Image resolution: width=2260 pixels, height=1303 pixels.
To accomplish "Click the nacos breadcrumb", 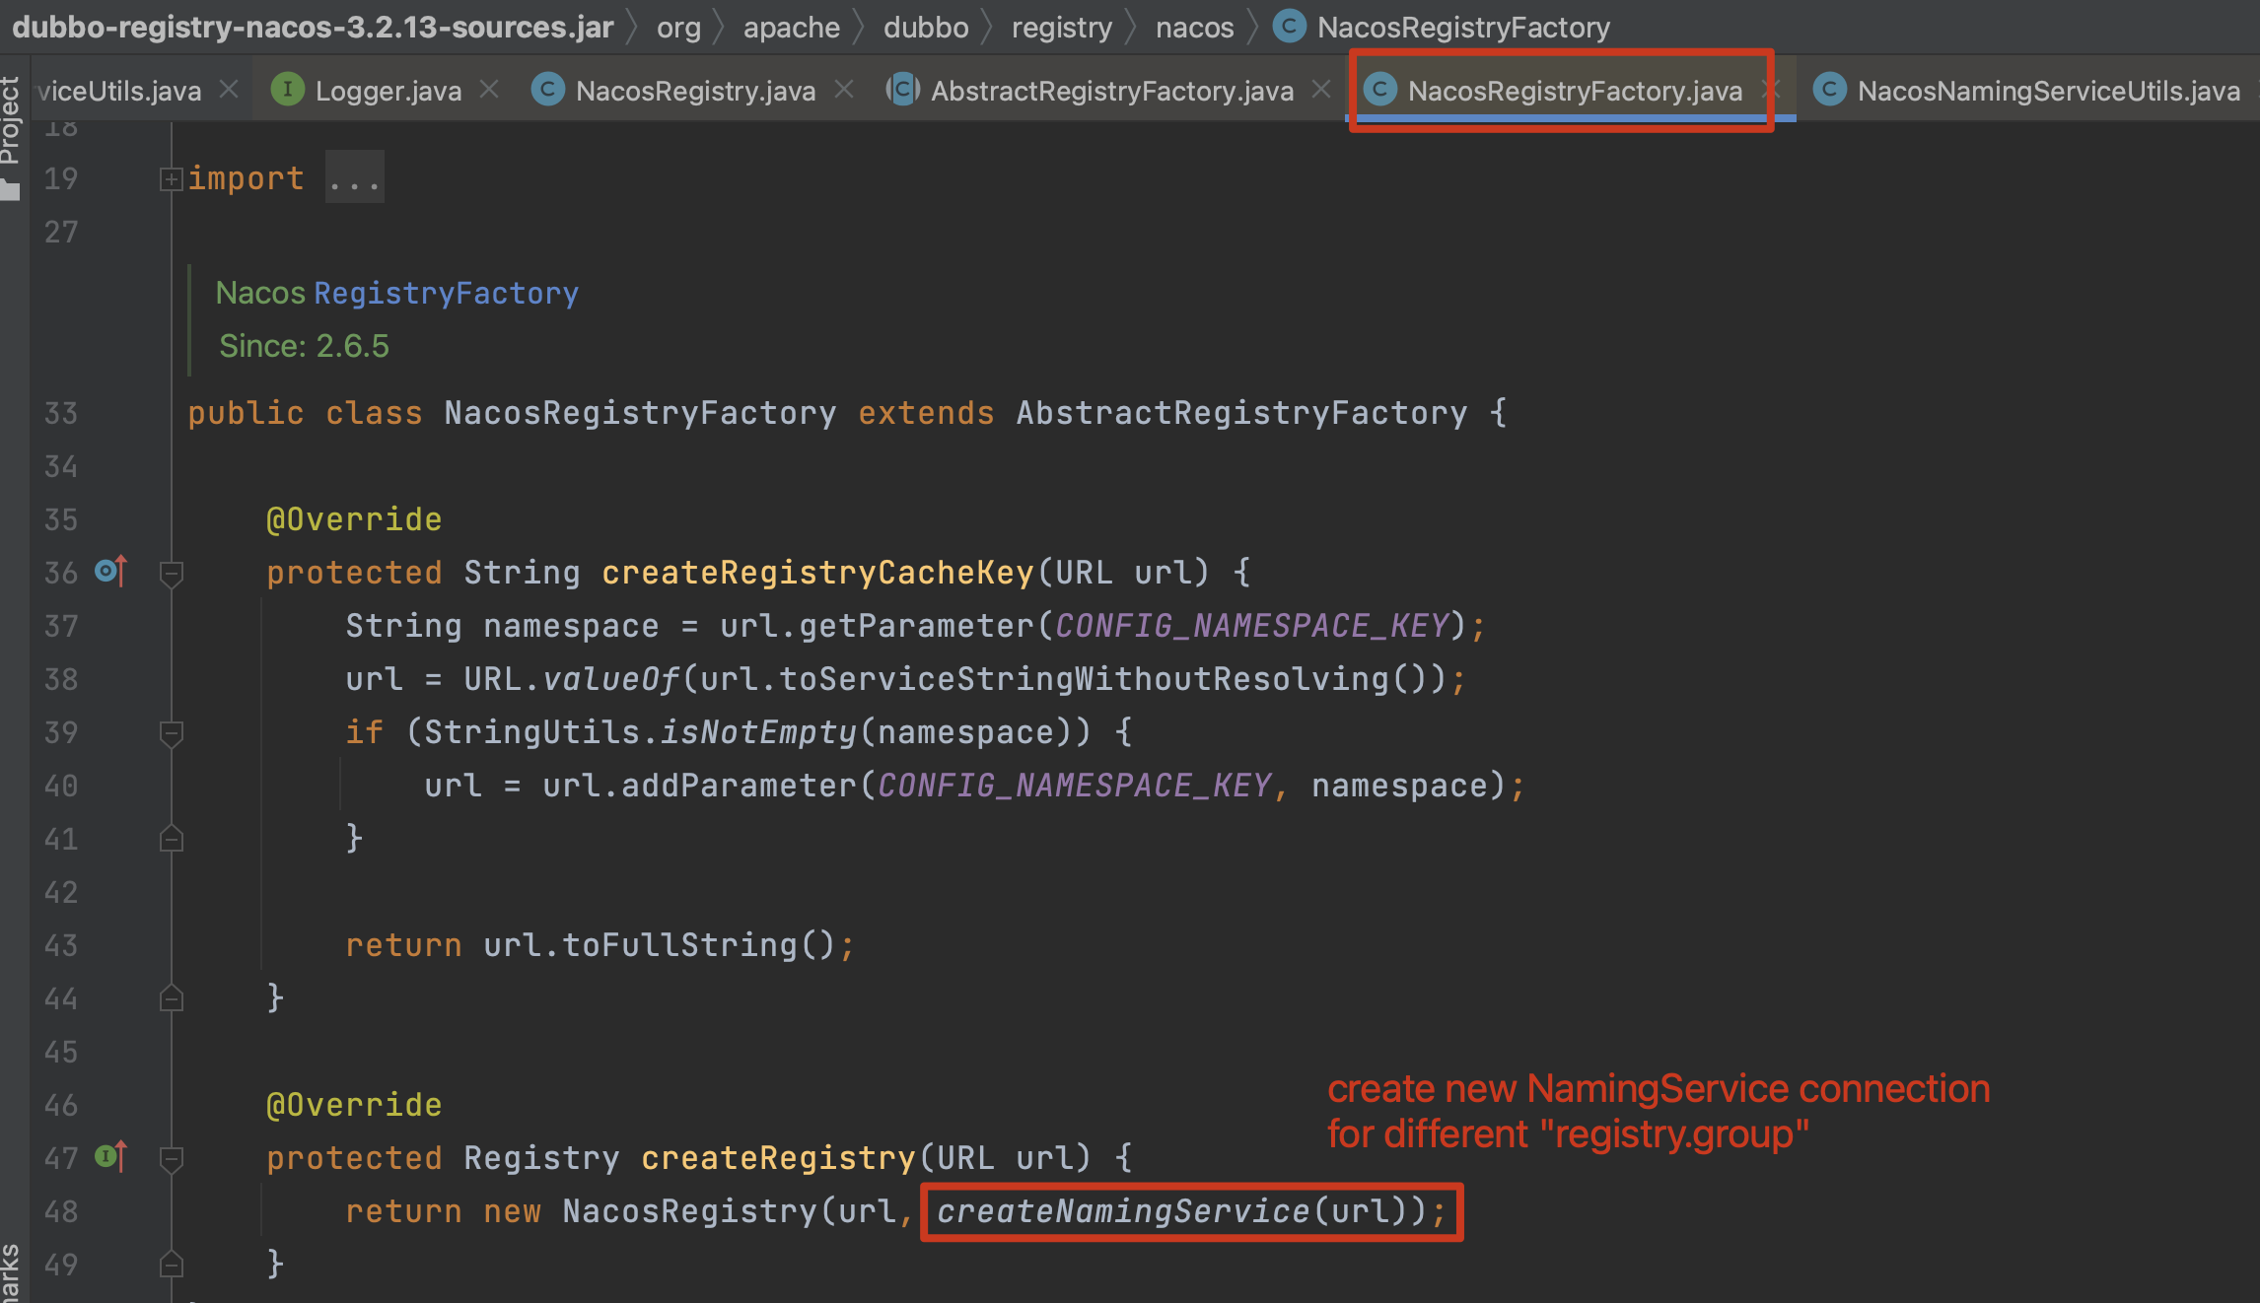I will (x=1195, y=27).
